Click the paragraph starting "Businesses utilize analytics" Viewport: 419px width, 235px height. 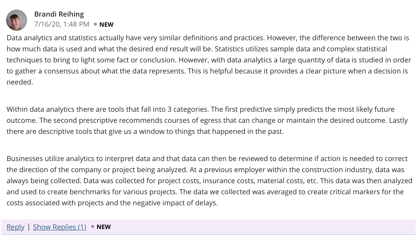(209, 181)
